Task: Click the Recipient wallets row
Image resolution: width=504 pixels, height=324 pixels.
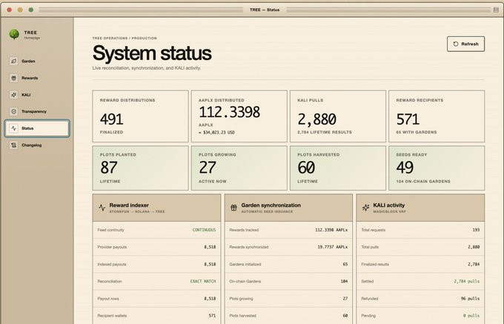Action: coord(156,316)
